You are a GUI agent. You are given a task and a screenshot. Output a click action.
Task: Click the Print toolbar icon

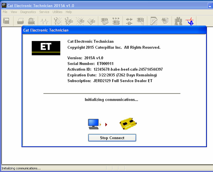pyautogui.click(x=20, y=21)
